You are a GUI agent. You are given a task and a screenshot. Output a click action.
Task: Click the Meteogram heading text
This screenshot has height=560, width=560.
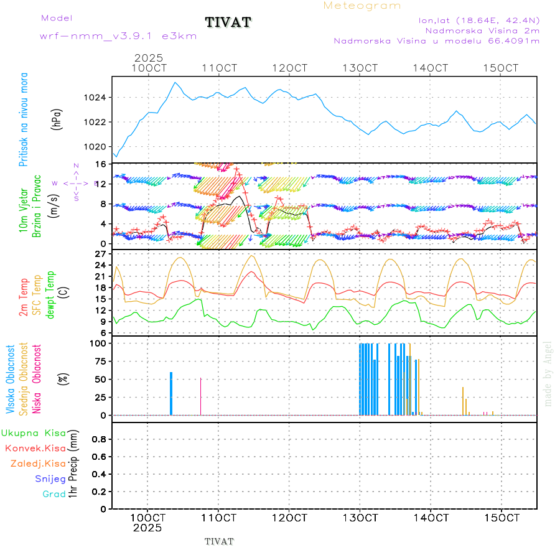(x=362, y=6)
